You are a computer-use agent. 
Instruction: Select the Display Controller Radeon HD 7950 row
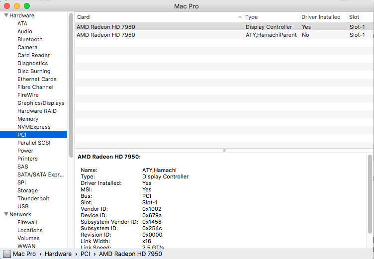[224, 27]
